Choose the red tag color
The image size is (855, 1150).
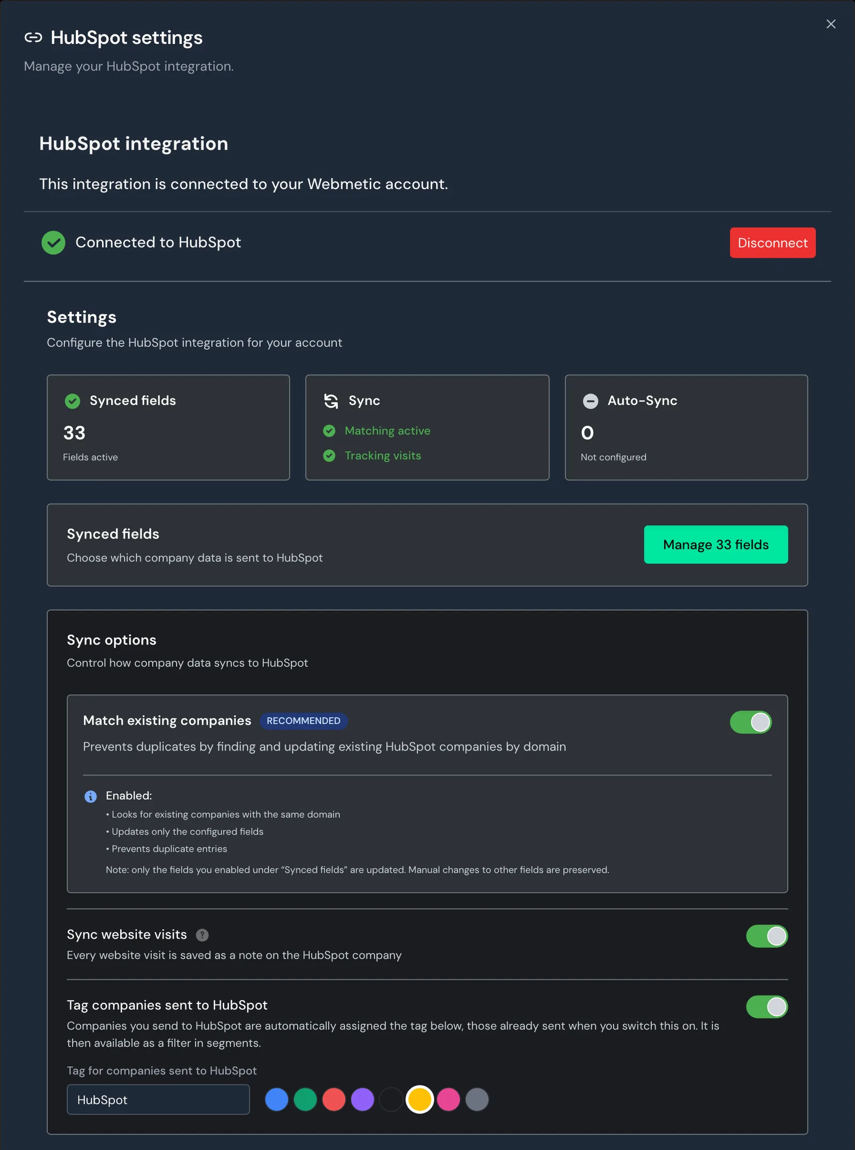pos(334,1100)
